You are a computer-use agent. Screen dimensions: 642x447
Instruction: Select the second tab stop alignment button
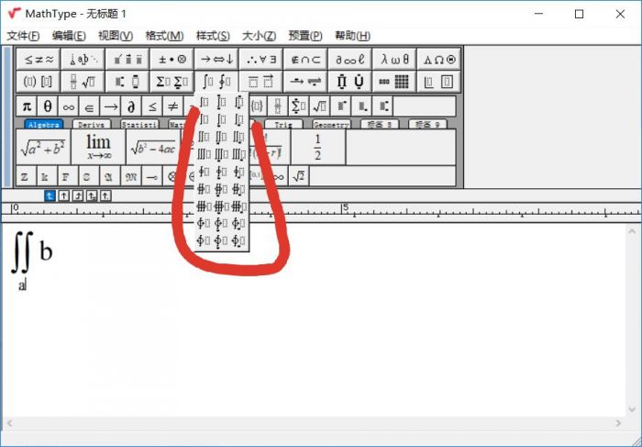pyautogui.click(x=64, y=196)
